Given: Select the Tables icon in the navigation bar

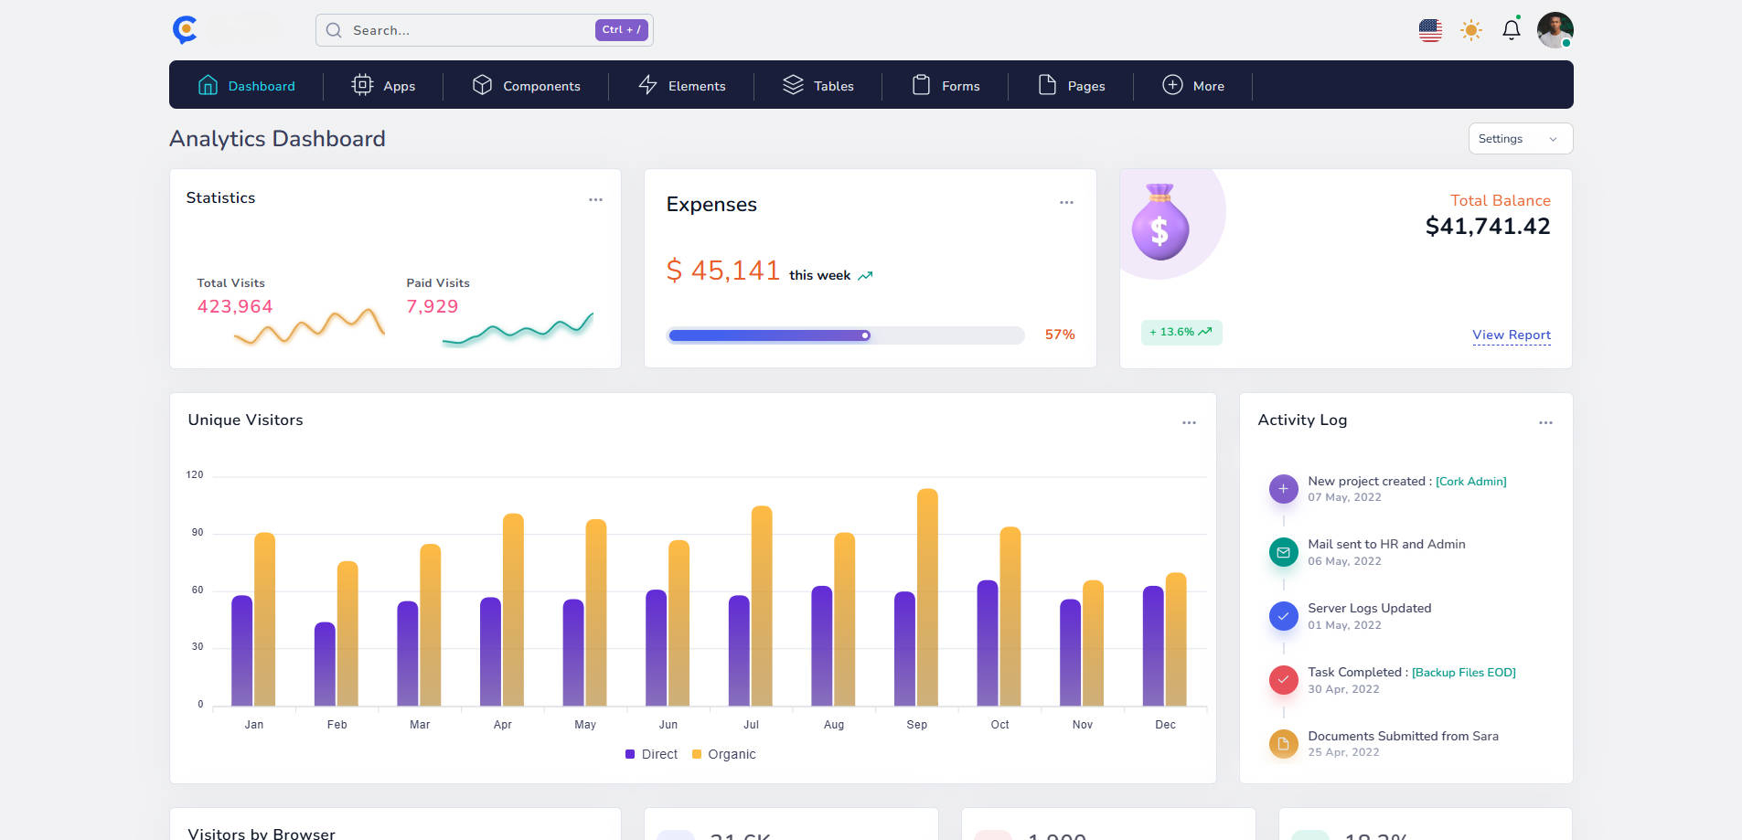Looking at the screenshot, I should 793,85.
